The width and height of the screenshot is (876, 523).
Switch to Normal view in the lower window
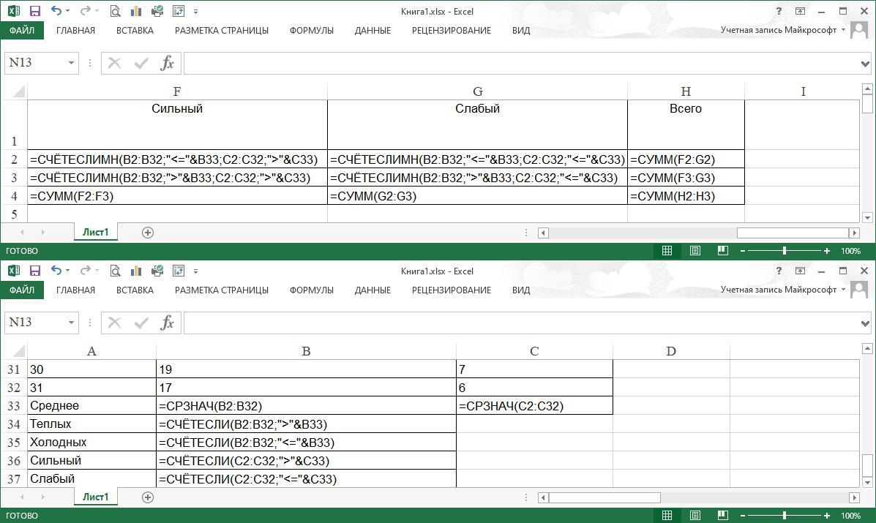[667, 516]
